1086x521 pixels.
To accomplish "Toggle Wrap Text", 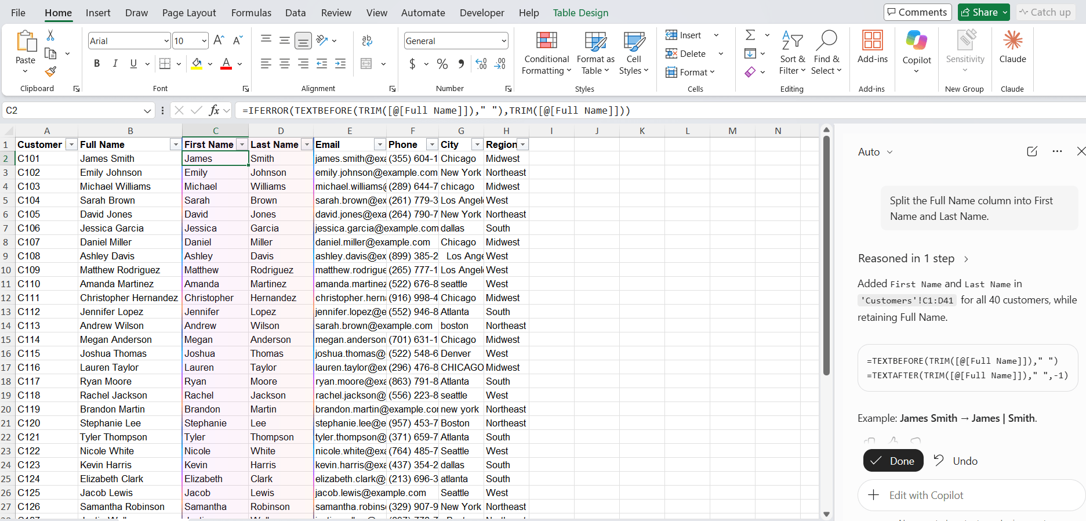I will (x=367, y=40).
